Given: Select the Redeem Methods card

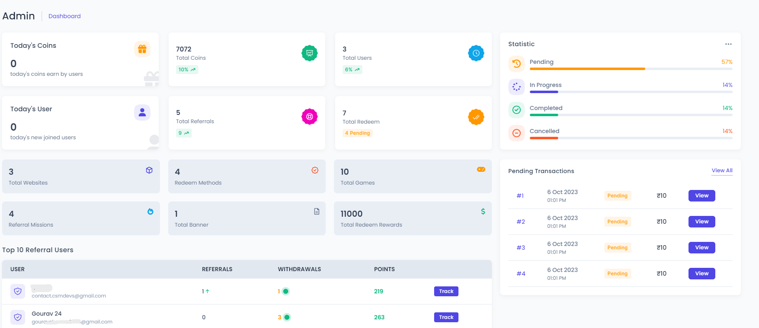Looking at the screenshot, I should pyautogui.click(x=247, y=176).
